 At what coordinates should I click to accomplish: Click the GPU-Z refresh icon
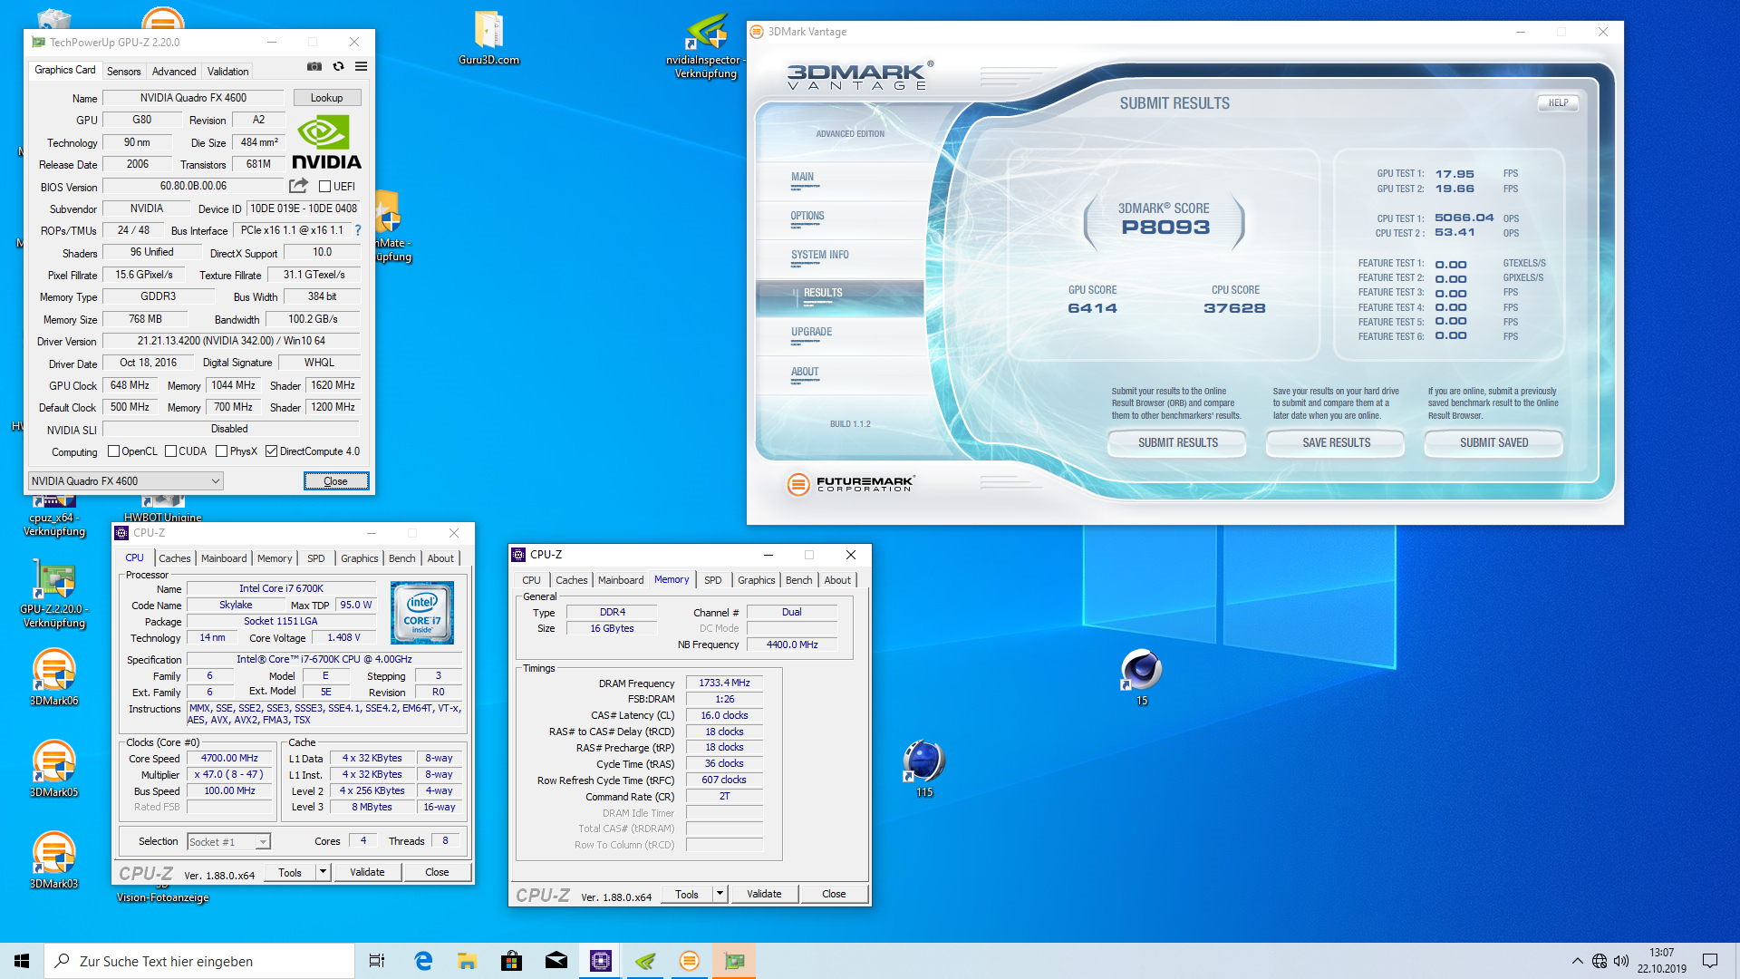(x=338, y=66)
